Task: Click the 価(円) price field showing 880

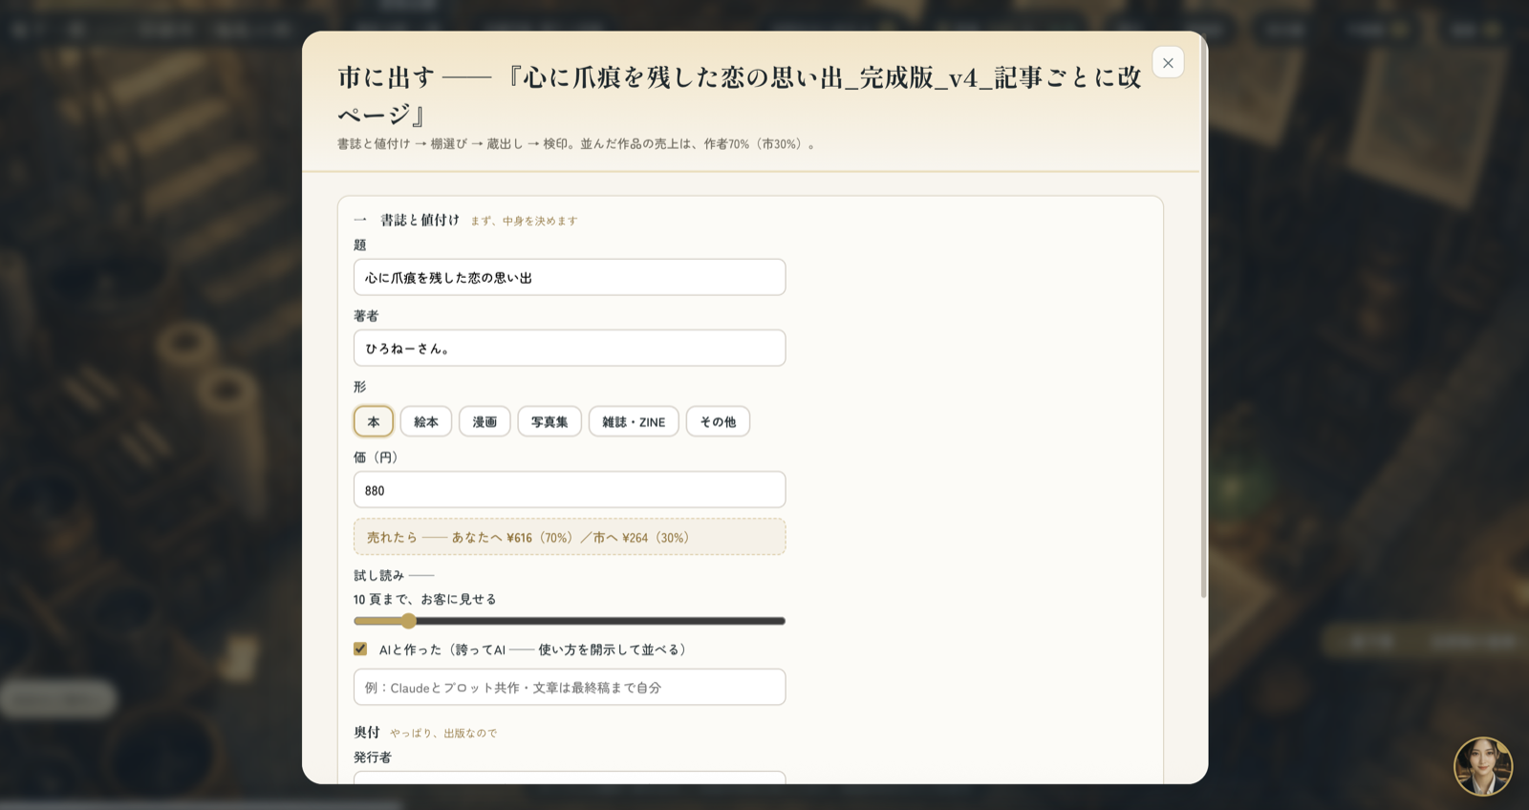Action: click(x=570, y=490)
